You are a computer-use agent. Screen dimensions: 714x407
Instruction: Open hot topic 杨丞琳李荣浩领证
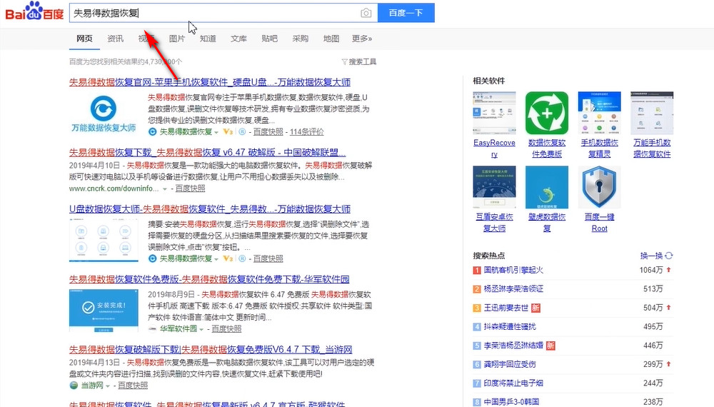(x=513, y=288)
